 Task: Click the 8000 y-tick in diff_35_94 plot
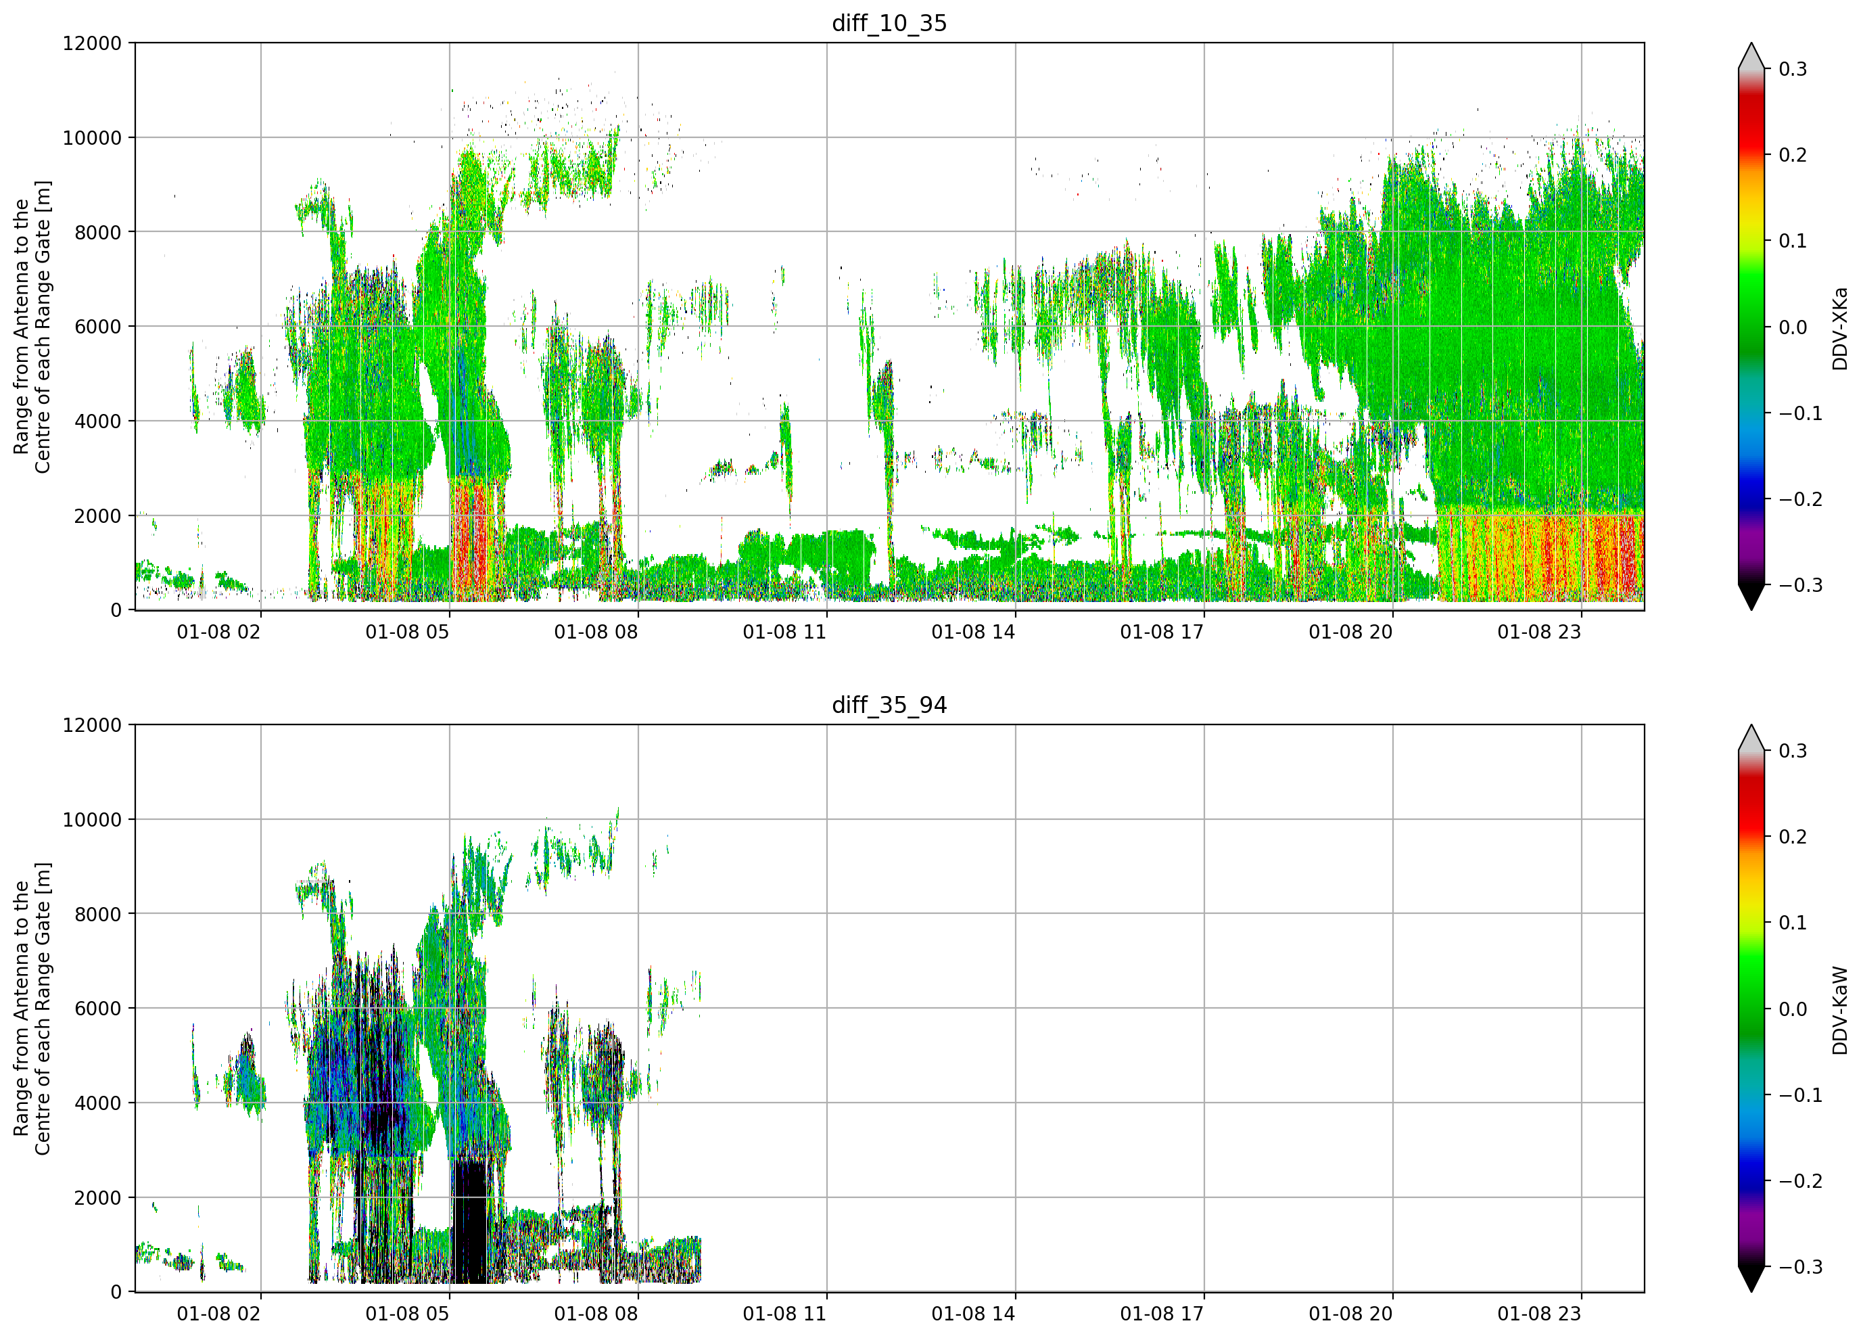98,914
